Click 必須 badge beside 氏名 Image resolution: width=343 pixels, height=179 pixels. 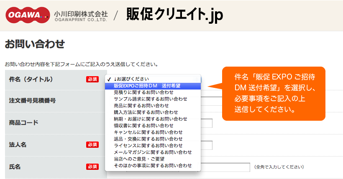click(92, 167)
